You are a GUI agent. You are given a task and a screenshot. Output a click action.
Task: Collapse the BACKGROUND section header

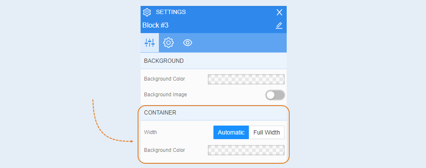pos(213,61)
